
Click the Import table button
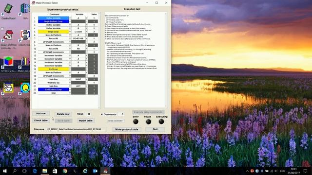click(86, 121)
